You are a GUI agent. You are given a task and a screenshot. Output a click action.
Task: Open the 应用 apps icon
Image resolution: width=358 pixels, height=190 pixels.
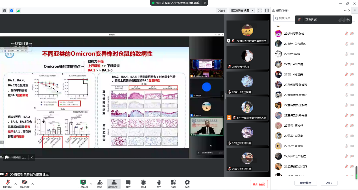point(173,183)
